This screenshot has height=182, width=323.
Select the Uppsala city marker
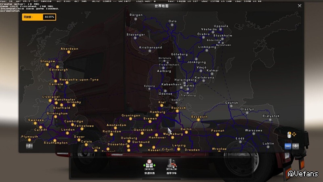[220, 29]
